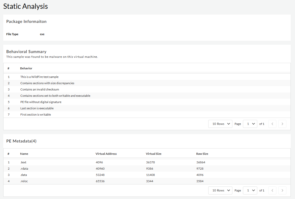
Task: Sort by Raw Size column header
Action: (x=202, y=154)
